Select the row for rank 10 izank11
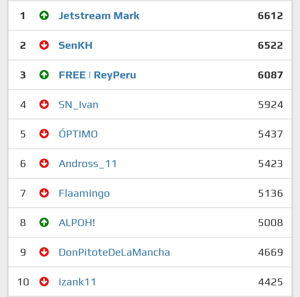The width and height of the screenshot is (300, 297). pos(150,282)
